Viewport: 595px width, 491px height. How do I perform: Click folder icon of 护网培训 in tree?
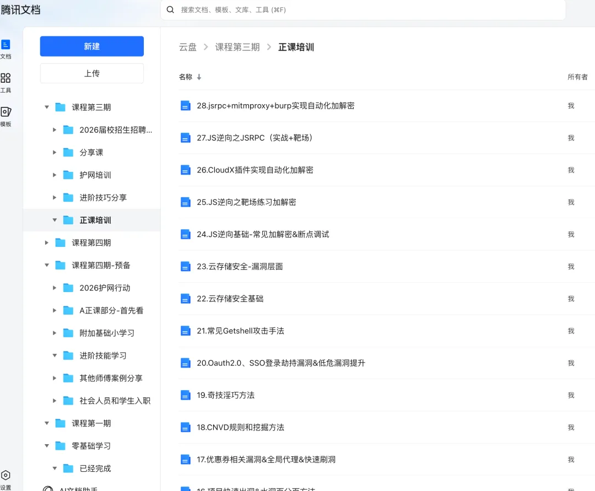point(68,175)
